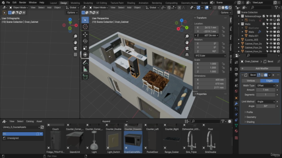Uncheck the ReferenceImage collection checkbox
This screenshot has width=282, height=158.
pos(263,16)
